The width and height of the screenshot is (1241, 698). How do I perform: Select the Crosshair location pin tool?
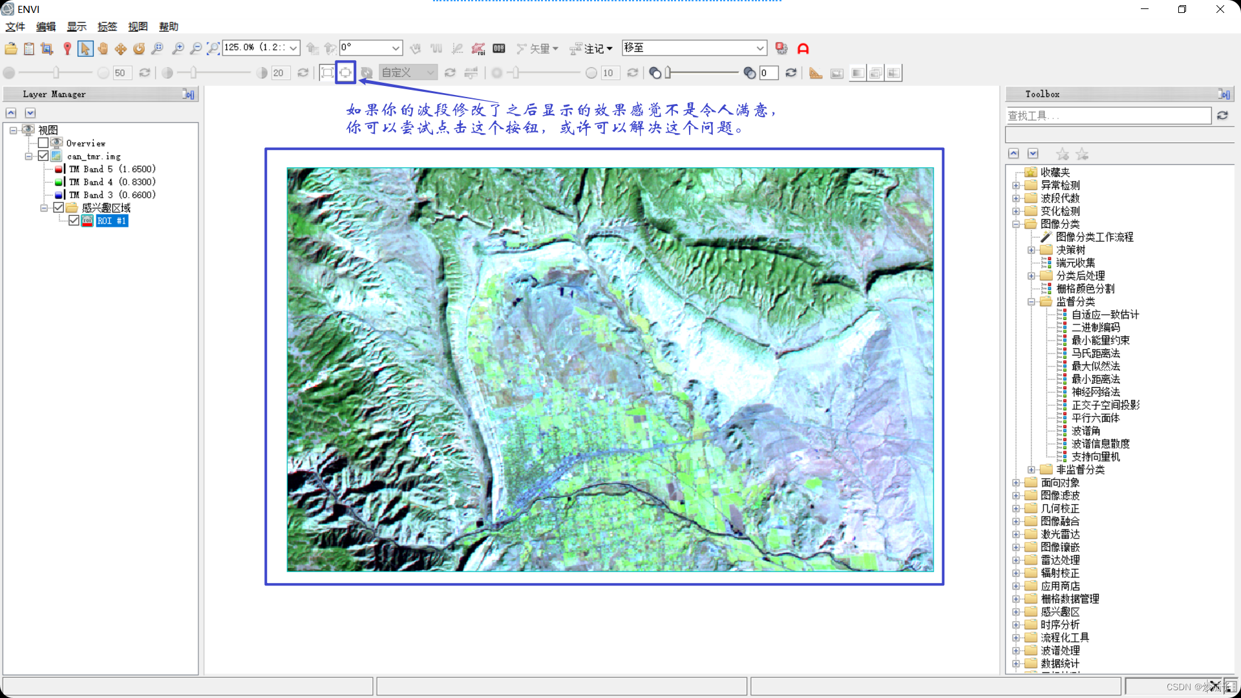[67, 48]
